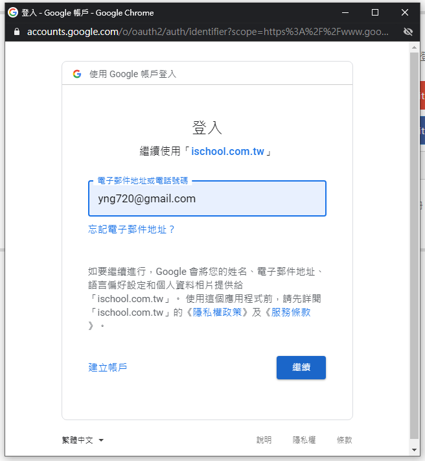Open the 說明 footer link
This screenshot has height=461, width=425.
tap(264, 440)
